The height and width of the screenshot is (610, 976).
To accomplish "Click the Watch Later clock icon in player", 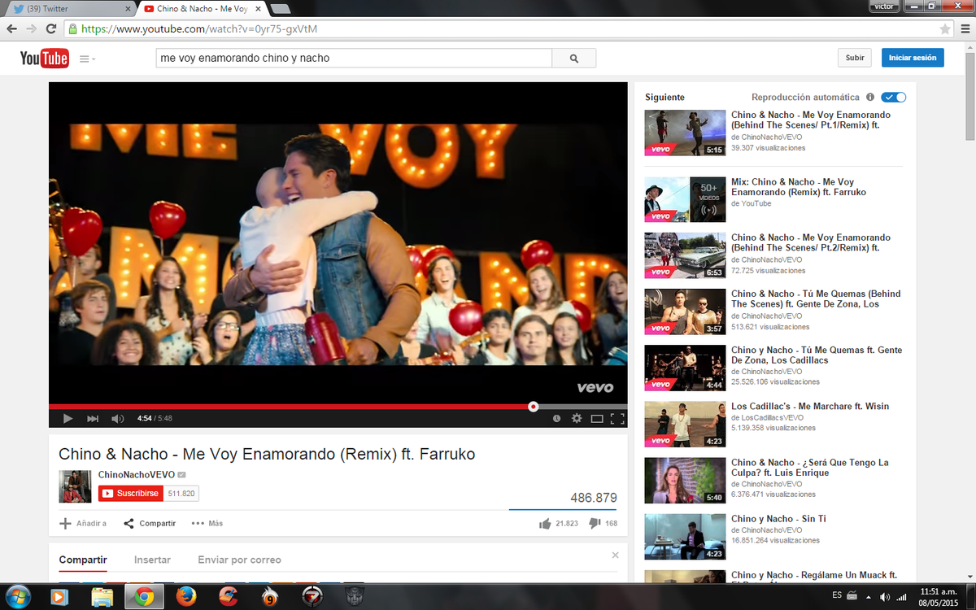I will (x=557, y=419).
